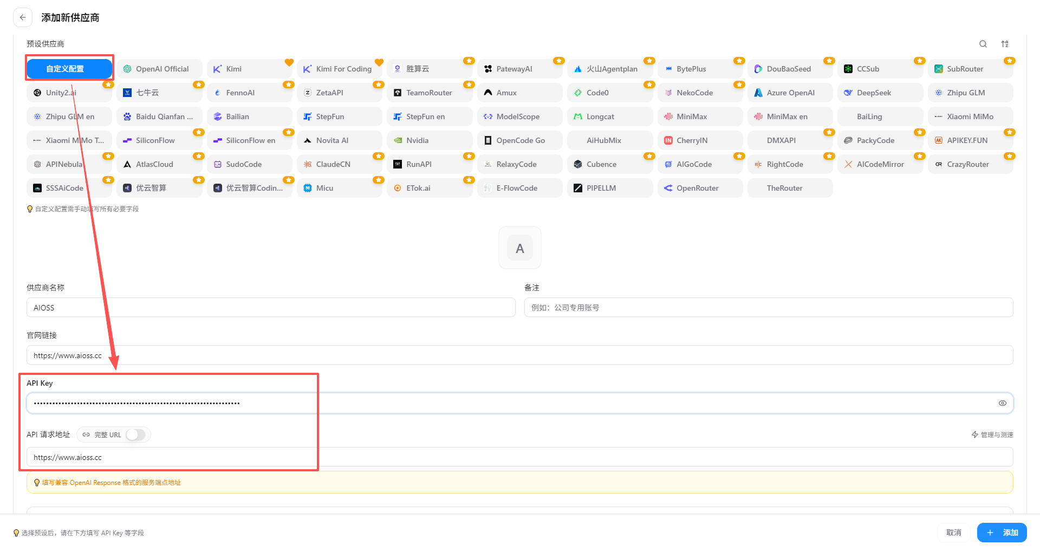The width and height of the screenshot is (1040, 551).
Task: Choose the RunAPI preset
Action: [x=430, y=164]
